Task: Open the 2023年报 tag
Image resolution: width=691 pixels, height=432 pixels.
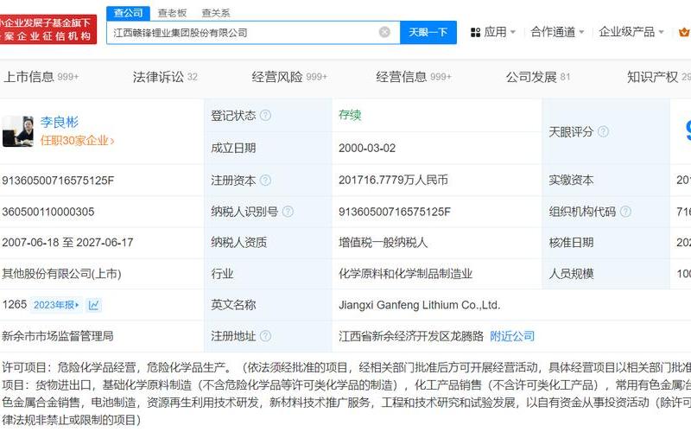Action: point(56,305)
